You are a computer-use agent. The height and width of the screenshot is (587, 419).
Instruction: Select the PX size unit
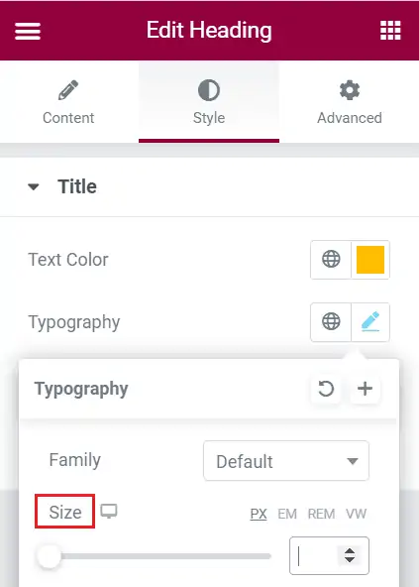click(x=259, y=514)
